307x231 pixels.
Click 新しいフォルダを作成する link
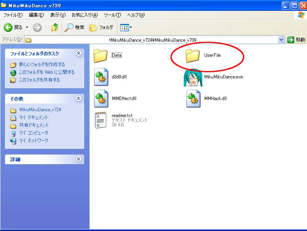tap(42, 65)
